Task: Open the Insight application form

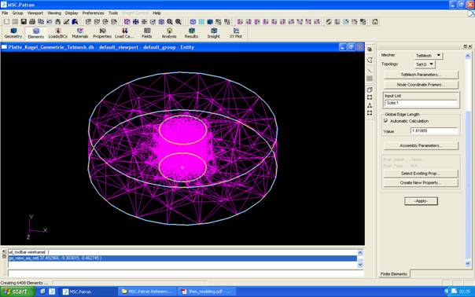Action: point(214,33)
